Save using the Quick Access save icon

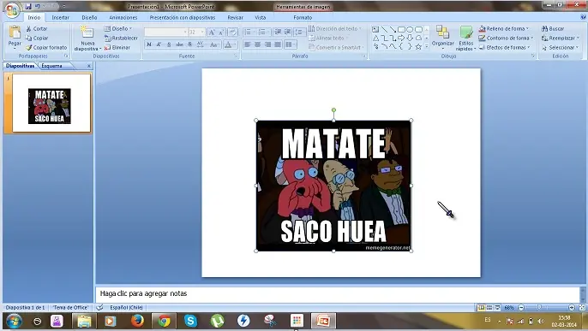click(x=28, y=6)
